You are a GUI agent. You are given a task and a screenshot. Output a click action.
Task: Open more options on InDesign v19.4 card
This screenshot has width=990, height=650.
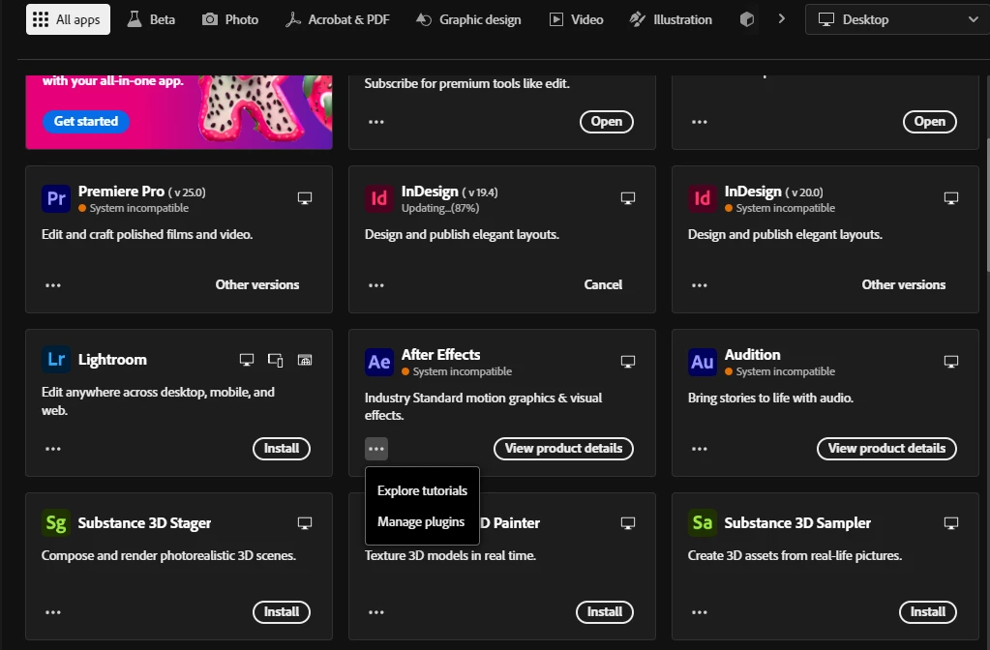point(376,285)
